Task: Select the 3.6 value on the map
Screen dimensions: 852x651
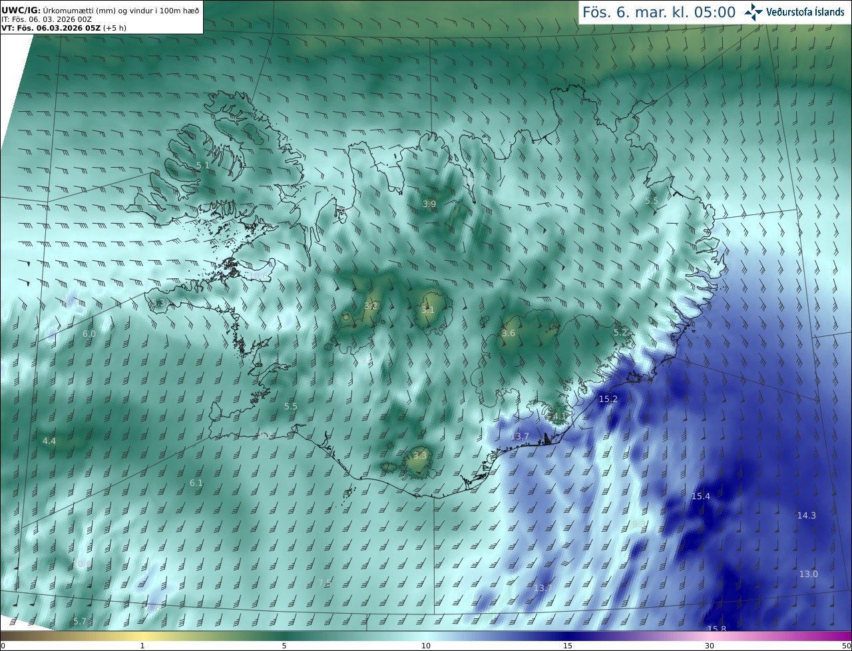Action: point(509,333)
